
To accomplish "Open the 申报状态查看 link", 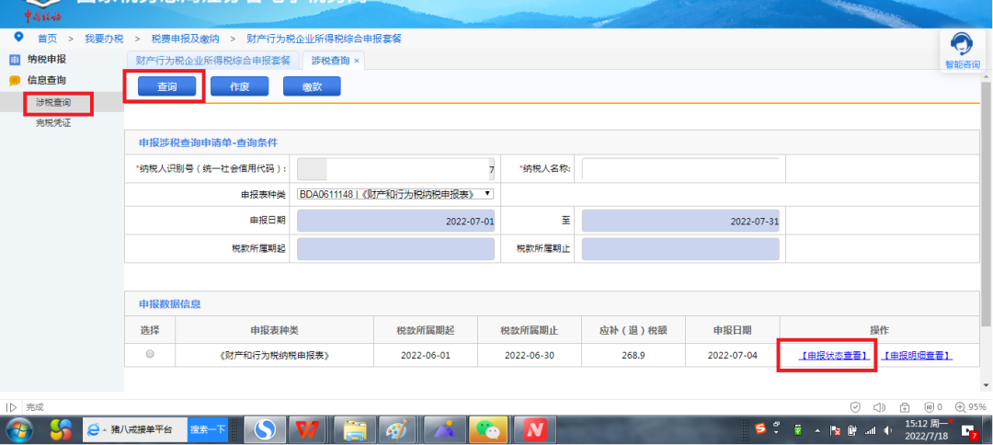I will click(x=833, y=355).
